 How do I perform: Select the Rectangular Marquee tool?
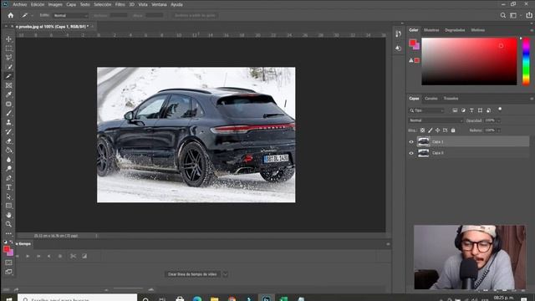(8, 48)
